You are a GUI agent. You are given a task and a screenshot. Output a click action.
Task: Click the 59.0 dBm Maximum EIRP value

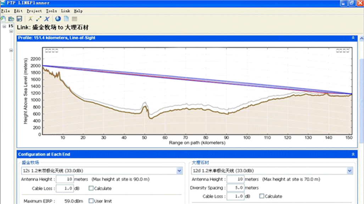pyautogui.click(x=74, y=201)
